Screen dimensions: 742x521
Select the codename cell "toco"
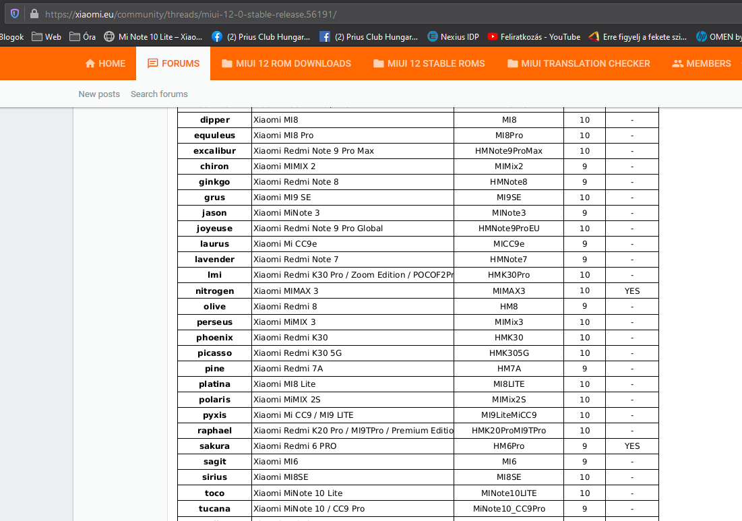[x=215, y=493]
